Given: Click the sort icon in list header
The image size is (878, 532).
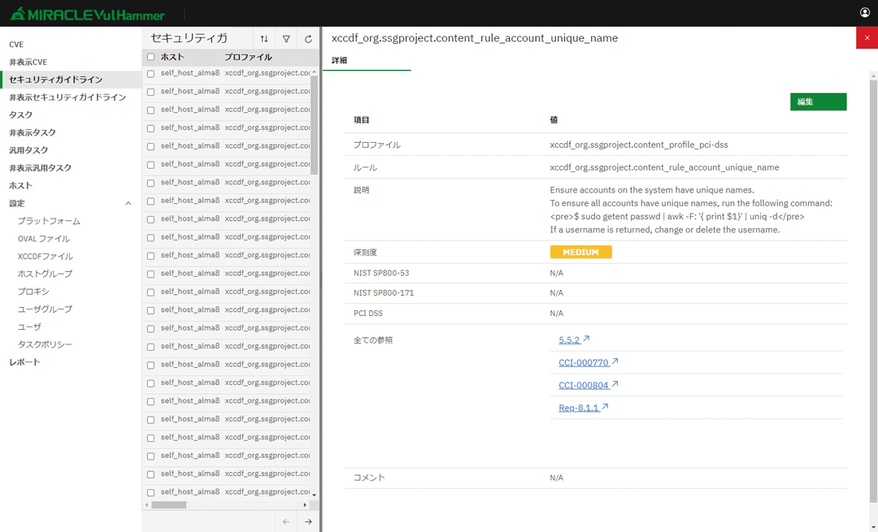Looking at the screenshot, I should coord(264,39).
